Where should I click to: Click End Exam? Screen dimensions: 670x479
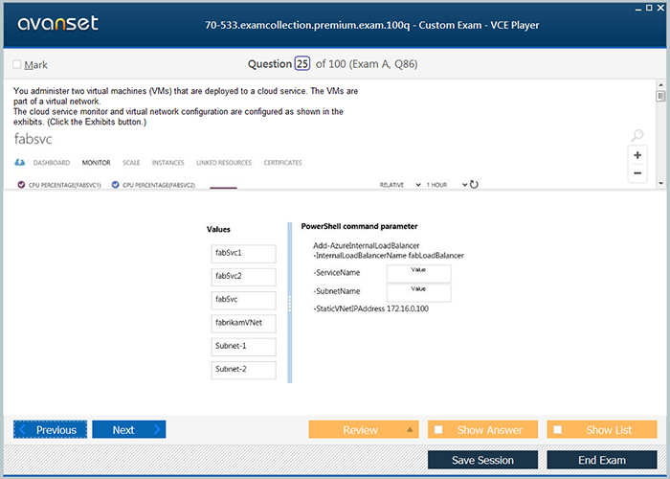602,460
